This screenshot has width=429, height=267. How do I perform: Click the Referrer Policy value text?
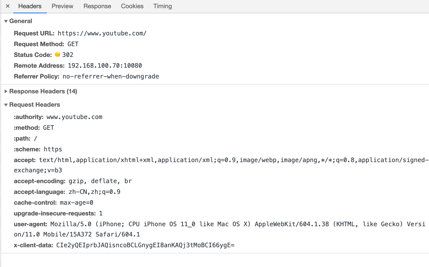click(111, 76)
